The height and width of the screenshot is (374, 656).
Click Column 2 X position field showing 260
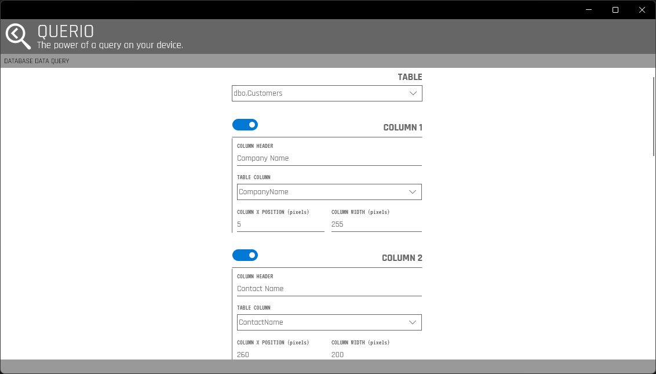coord(280,354)
